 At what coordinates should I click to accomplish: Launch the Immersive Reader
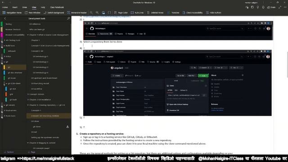77,13
